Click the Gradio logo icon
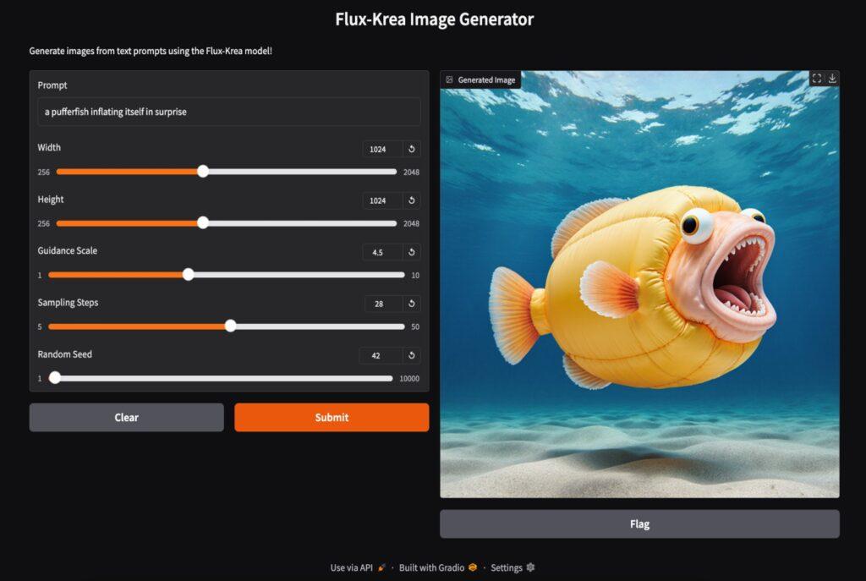The image size is (866, 581). tap(473, 567)
